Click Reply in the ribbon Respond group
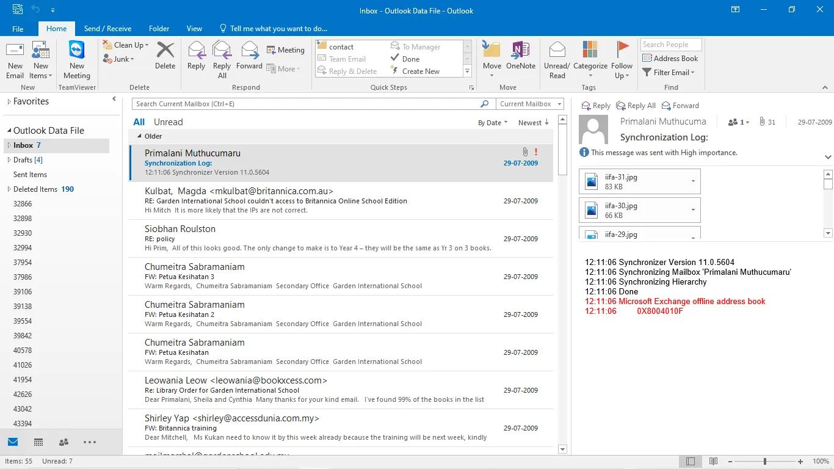834x469 pixels. tap(197, 56)
